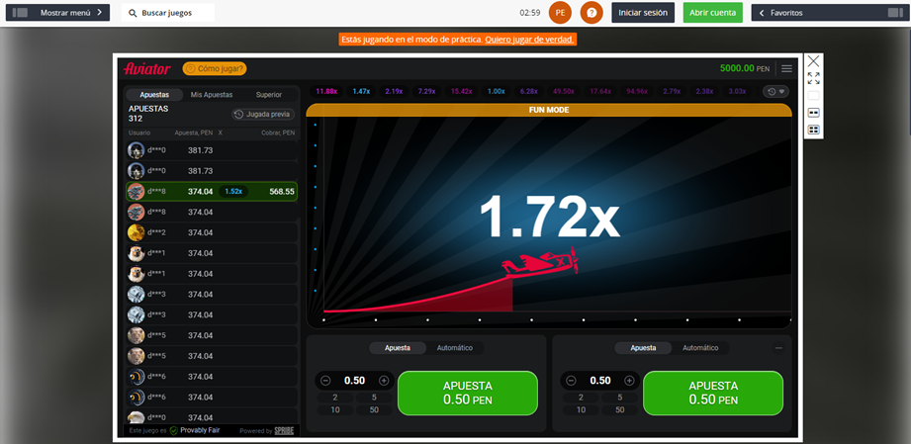This screenshot has height=444, width=911.
Task: Click 7.29x multiplier in history
Action: point(427,91)
